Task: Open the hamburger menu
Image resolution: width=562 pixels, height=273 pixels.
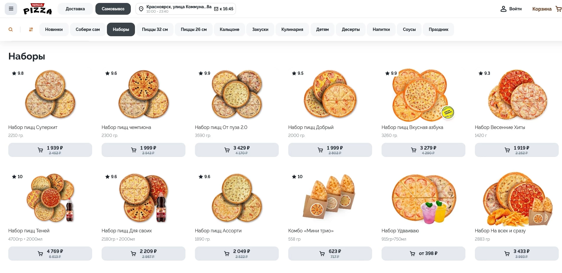Action: click(11, 9)
